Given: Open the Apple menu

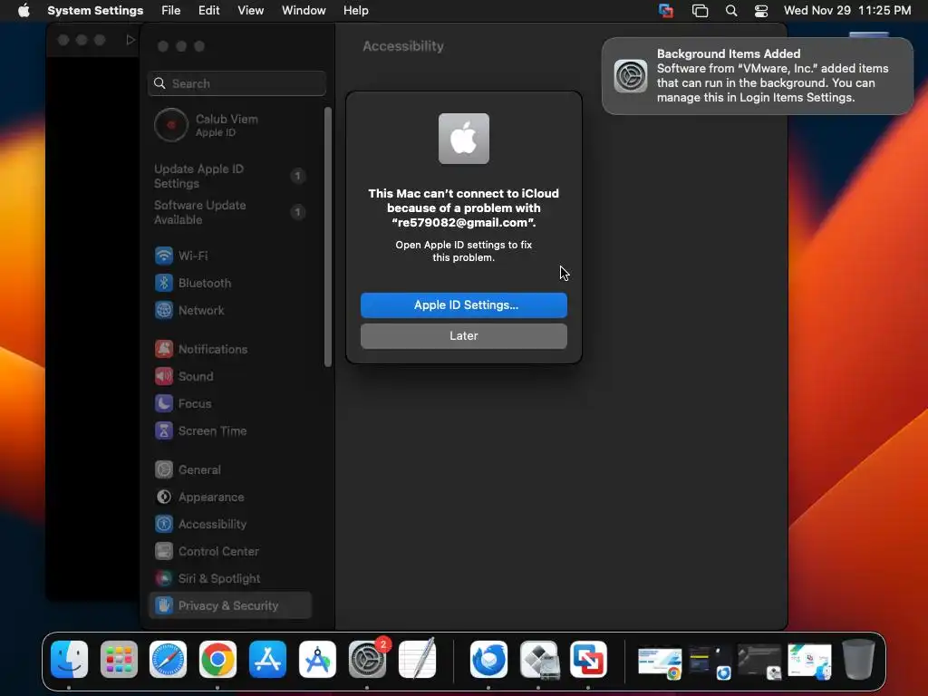Looking at the screenshot, I should (24, 11).
